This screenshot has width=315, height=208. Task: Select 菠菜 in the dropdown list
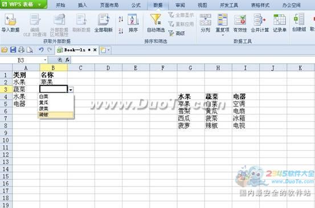pos(56,109)
